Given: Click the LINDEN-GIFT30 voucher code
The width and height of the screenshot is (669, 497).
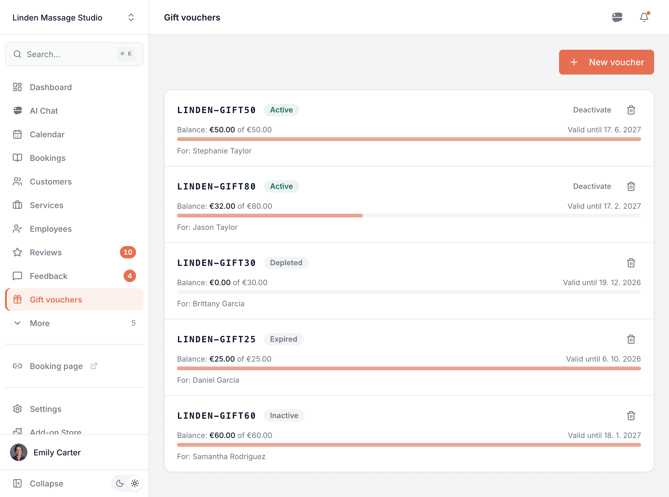Looking at the screenshot, I should [x=216, y=263].
